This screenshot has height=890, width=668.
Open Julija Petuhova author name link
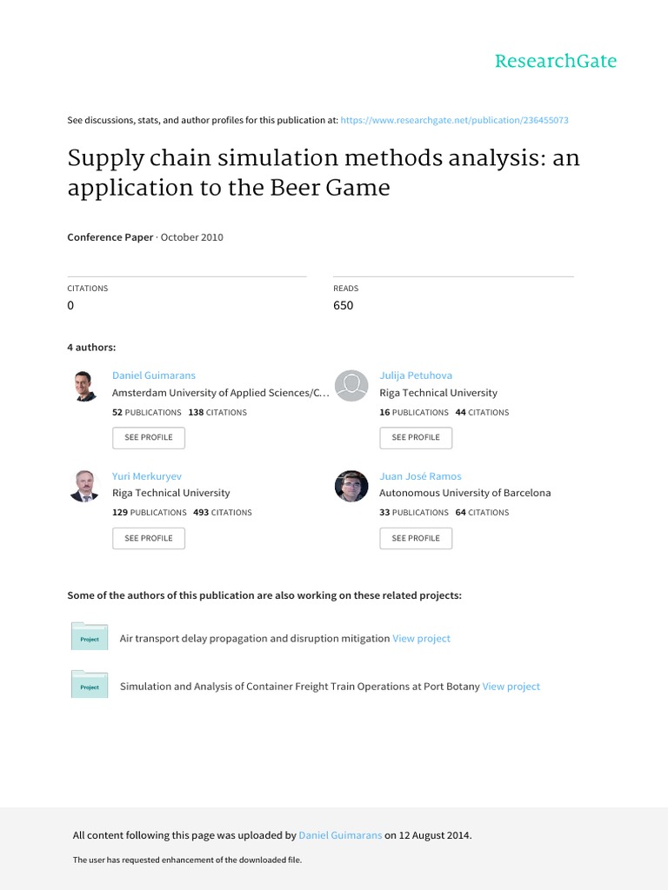[x=416, y=375]
